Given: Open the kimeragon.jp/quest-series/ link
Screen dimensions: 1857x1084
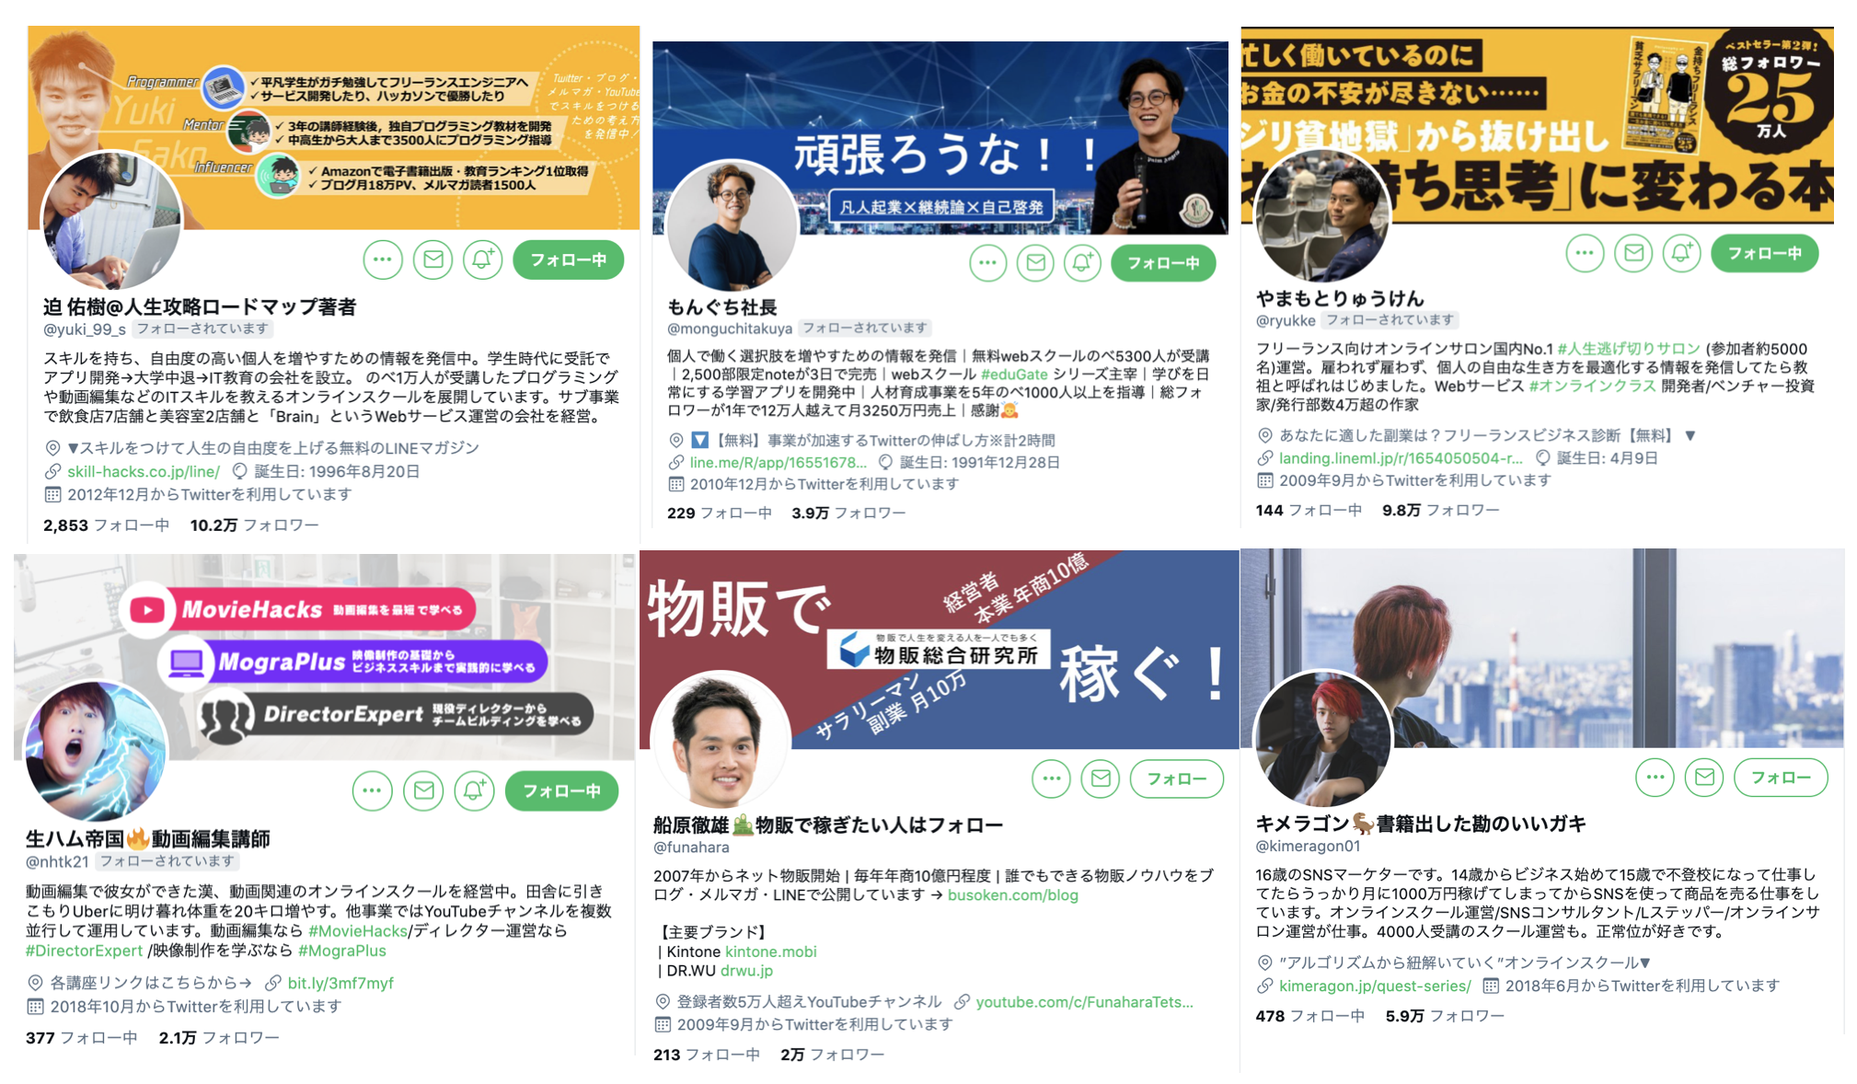Looking at the screenshot, I should coord(1375,986).
